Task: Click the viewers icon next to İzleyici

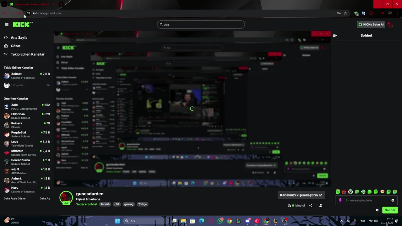Action: click(289, 206)
